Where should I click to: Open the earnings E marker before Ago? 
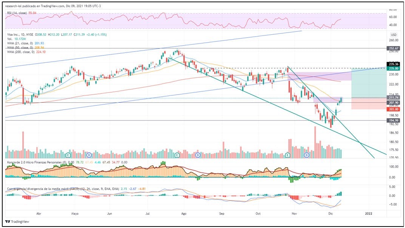click(x=177, y=155)
